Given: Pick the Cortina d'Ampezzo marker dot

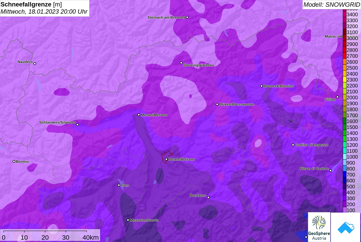Looking at the screenshot, I should tap(293, 145).
